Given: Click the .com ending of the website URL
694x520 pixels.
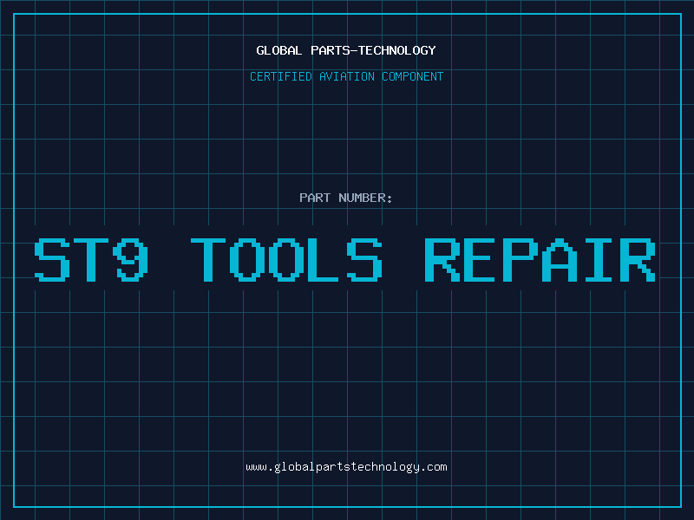Looking at the screenshot, I should pyautogui.click(x=434, y=467).
